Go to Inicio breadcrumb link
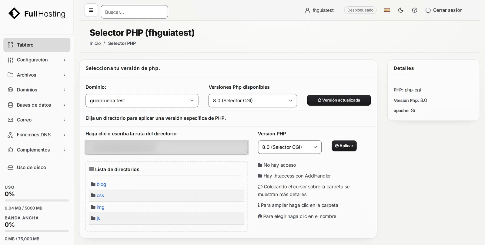The image size is (485, 245). coord(95,43)
